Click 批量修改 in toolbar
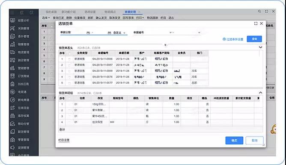This screenshot has height=165, width=286. click(x=80, y=18)
